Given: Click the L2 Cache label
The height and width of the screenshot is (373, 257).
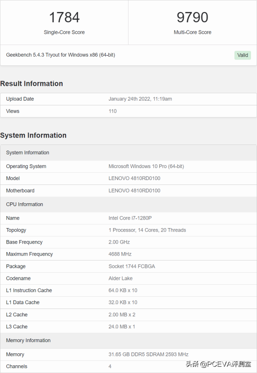Looking at the screenshot, I should point(17,315).
